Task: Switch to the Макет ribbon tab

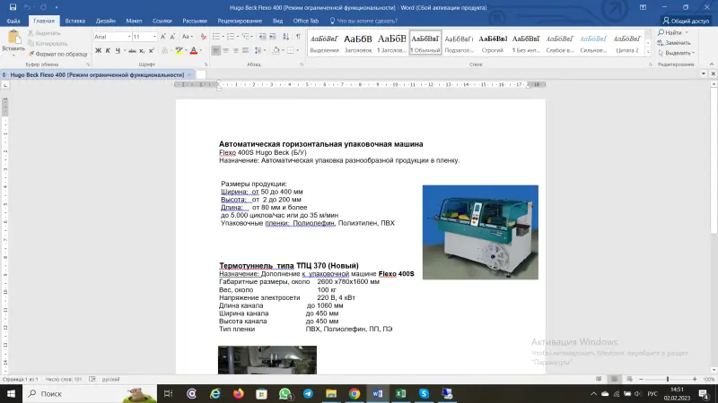Action: coord(134,21)
